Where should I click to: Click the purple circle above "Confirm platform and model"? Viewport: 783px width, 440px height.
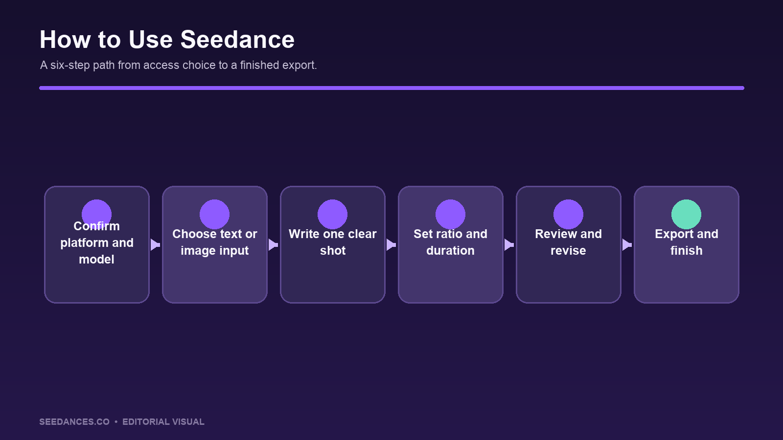[97, 214]
